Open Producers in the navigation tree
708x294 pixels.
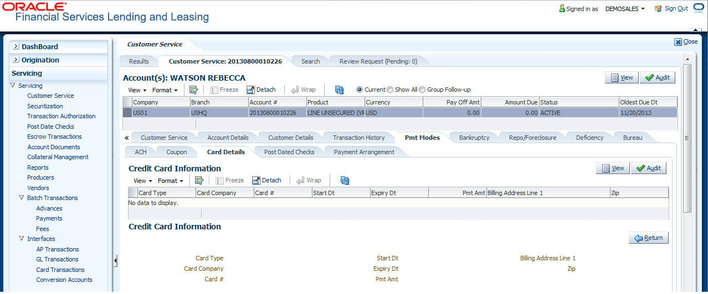tap(40, 177)
